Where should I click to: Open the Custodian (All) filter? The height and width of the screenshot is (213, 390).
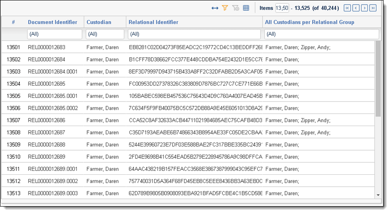(106, 34)
